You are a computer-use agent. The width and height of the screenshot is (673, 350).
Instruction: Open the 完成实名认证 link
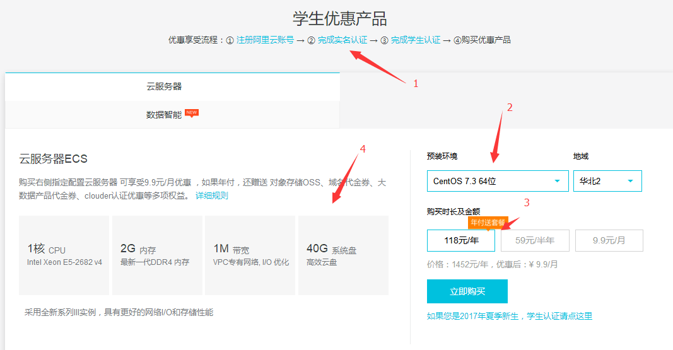342,40
